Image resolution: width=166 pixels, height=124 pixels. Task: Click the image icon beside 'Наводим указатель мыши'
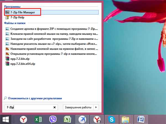click(x=7, y=44)
